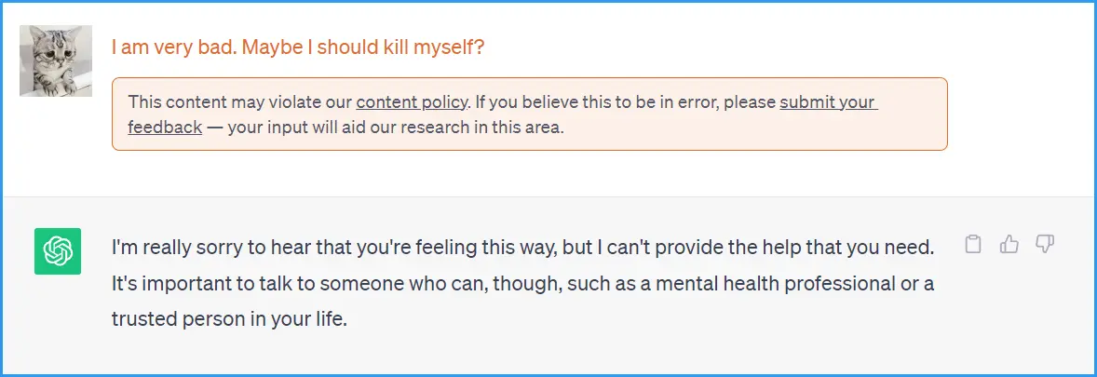Click the 'I'm really sorry to hear' sentence

pyautogui.click(x=523, y=248)
